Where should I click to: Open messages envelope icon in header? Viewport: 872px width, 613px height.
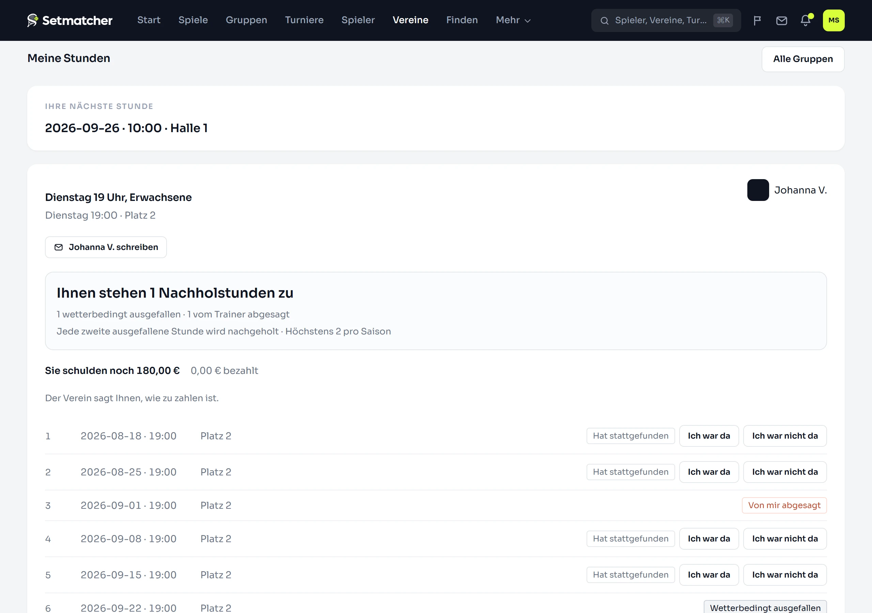(781, 20)
